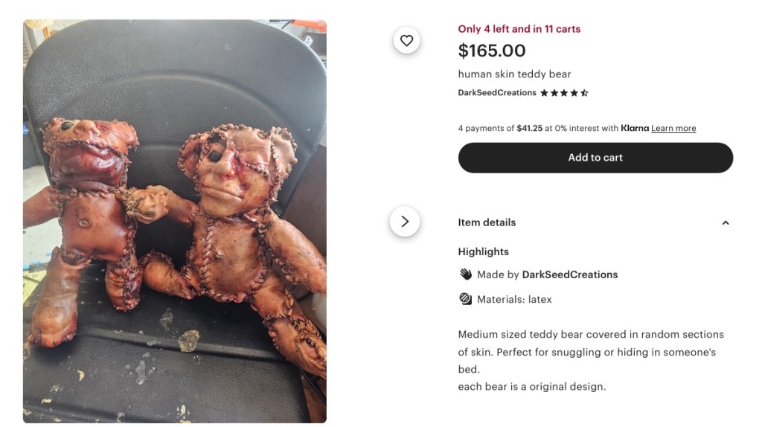Click the Highlights heading
Screen dimensions: 762x427
pos(483,251)
